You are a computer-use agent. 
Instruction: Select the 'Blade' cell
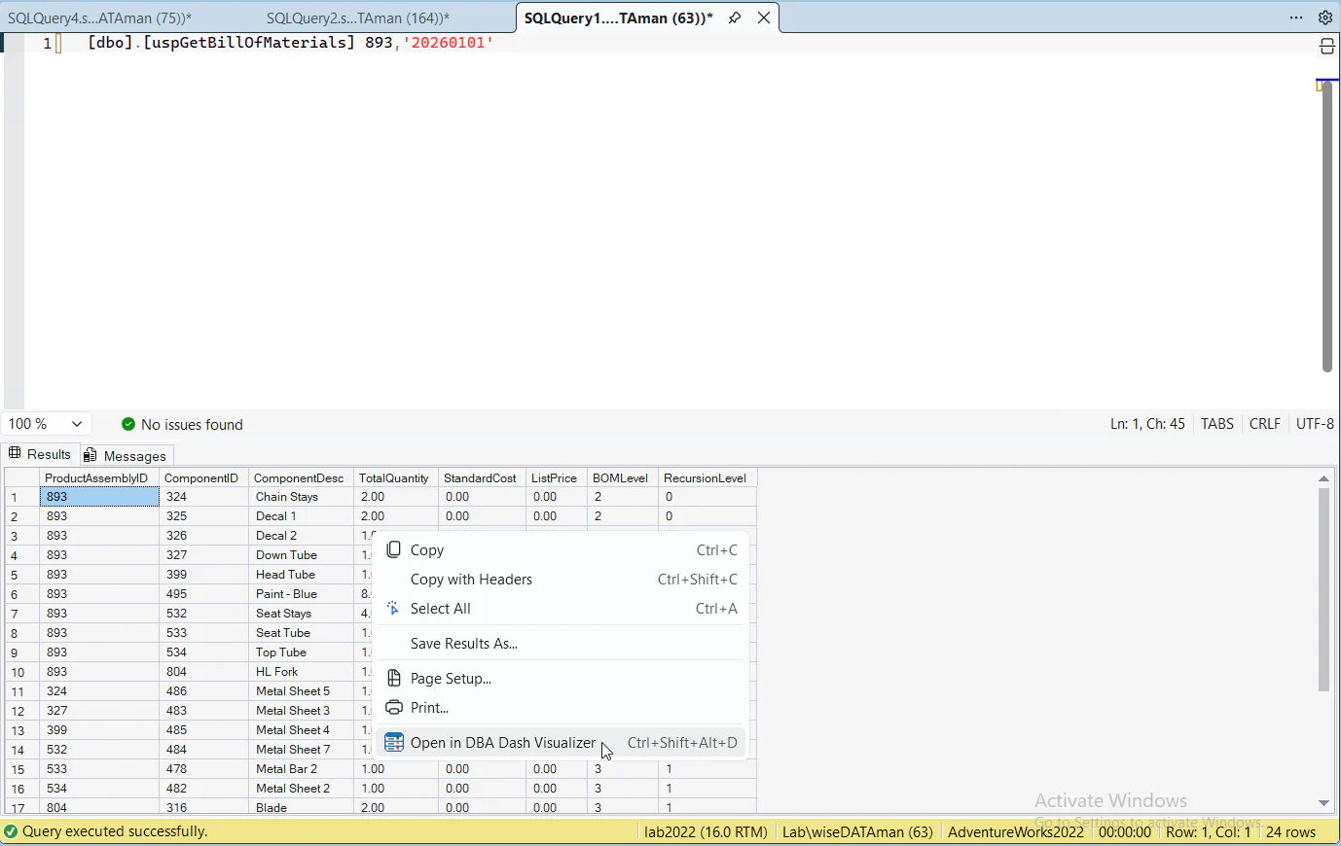(301, 808)
